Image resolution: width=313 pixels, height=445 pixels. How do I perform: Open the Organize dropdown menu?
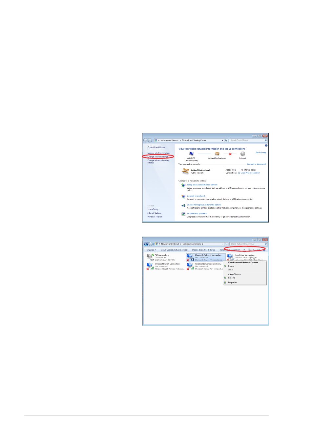click(x=151, y=250)
